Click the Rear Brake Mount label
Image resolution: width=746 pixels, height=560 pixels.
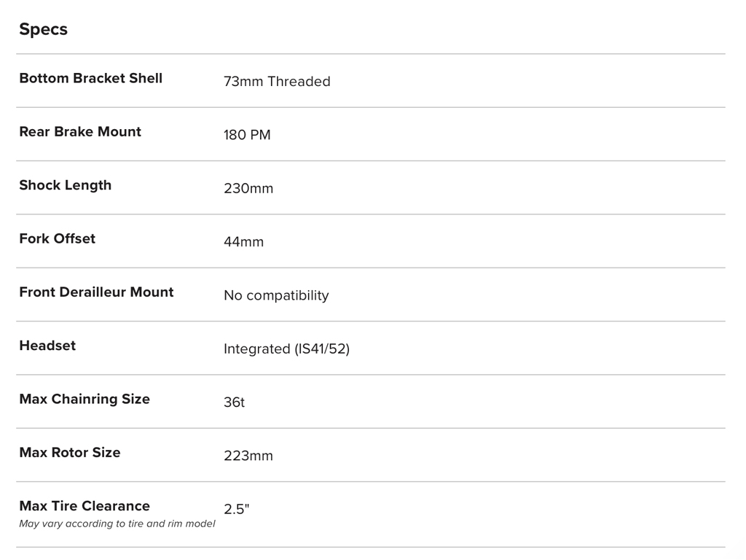pyautogui.click(x=80, y=131)
